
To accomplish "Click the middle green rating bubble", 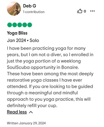I will (x=20, y=25).
